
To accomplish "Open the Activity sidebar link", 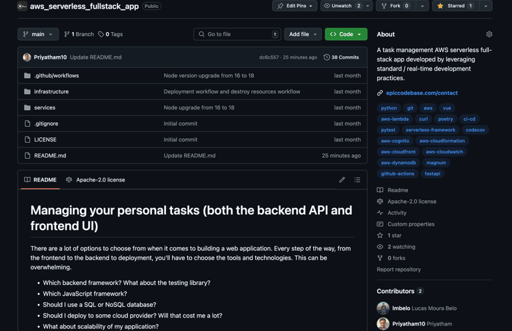I will (392, 213).
